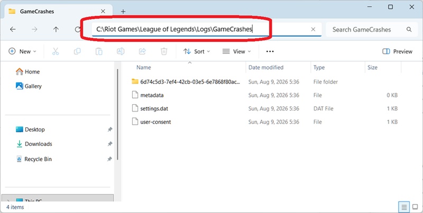
Task: Open the View dropdown
Action: tap(236, 51)
